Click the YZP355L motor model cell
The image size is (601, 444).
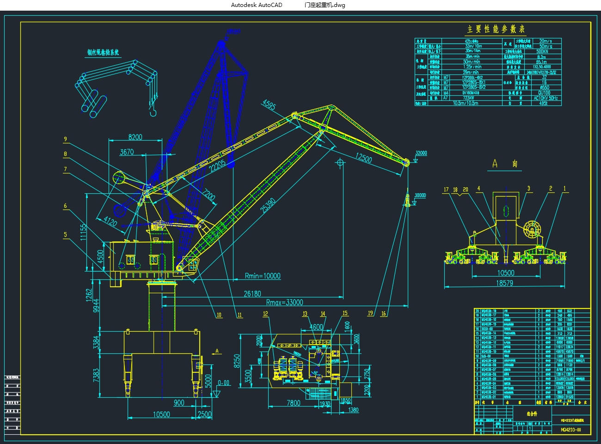tap(473, 77)
